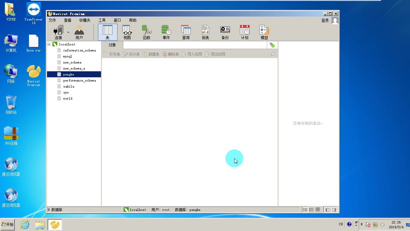Select the 事件 (Event) toolbar icon
The width and height of the screenshot is (410, 231).
pos(166,32)
